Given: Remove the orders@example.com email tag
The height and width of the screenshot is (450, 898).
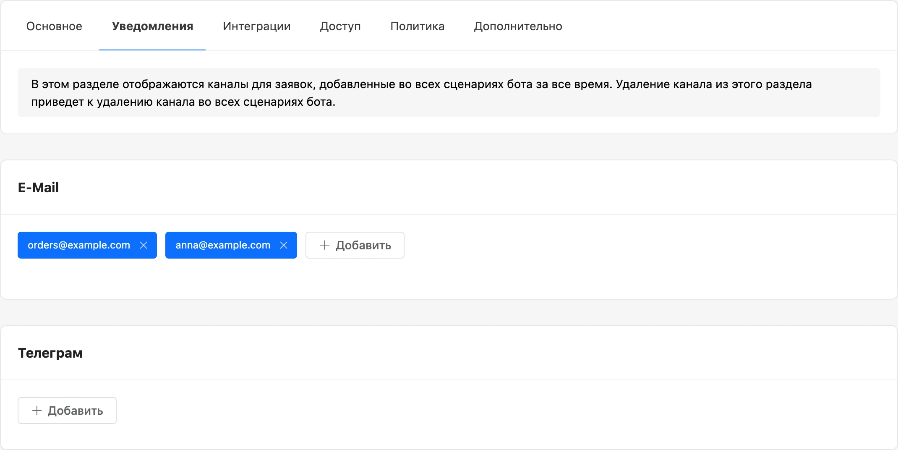Looking at the screenshot, I should [x=144, y=245].
